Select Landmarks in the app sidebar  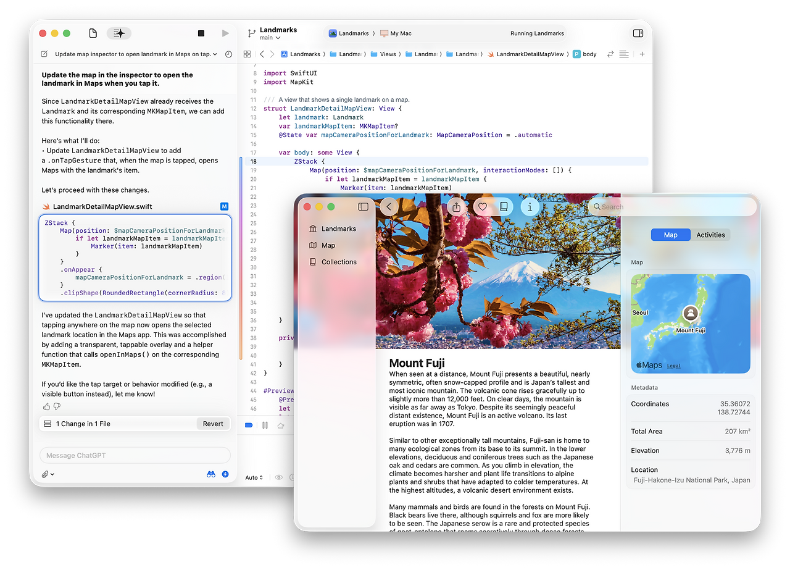(333, 228)
